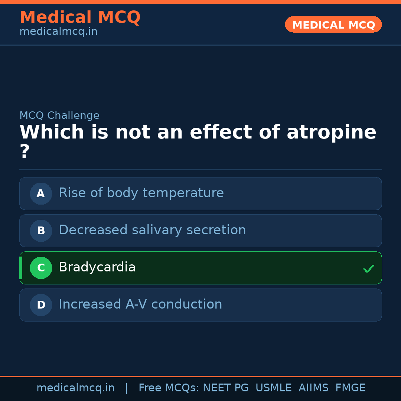Click the green C circle badge
Viewport: 401px width, 401px height.
41,268
